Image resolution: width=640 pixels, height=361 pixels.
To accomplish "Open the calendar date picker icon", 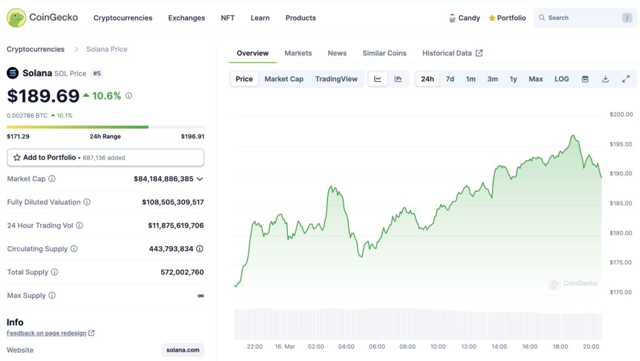I will tap(585, 79).
